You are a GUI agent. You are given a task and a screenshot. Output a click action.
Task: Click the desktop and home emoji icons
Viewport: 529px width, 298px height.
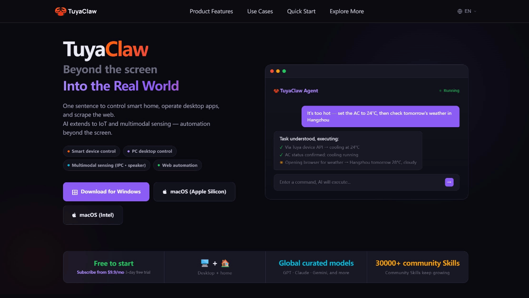[x=215, y=264]
